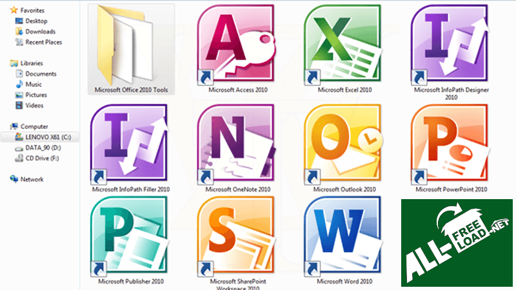Select Desktop under Favorites
The image size is (516, 290).
tap(36, 21)
